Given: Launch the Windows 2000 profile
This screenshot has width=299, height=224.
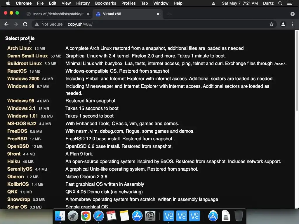Looking at the screenshot, I should click(23, 79).
